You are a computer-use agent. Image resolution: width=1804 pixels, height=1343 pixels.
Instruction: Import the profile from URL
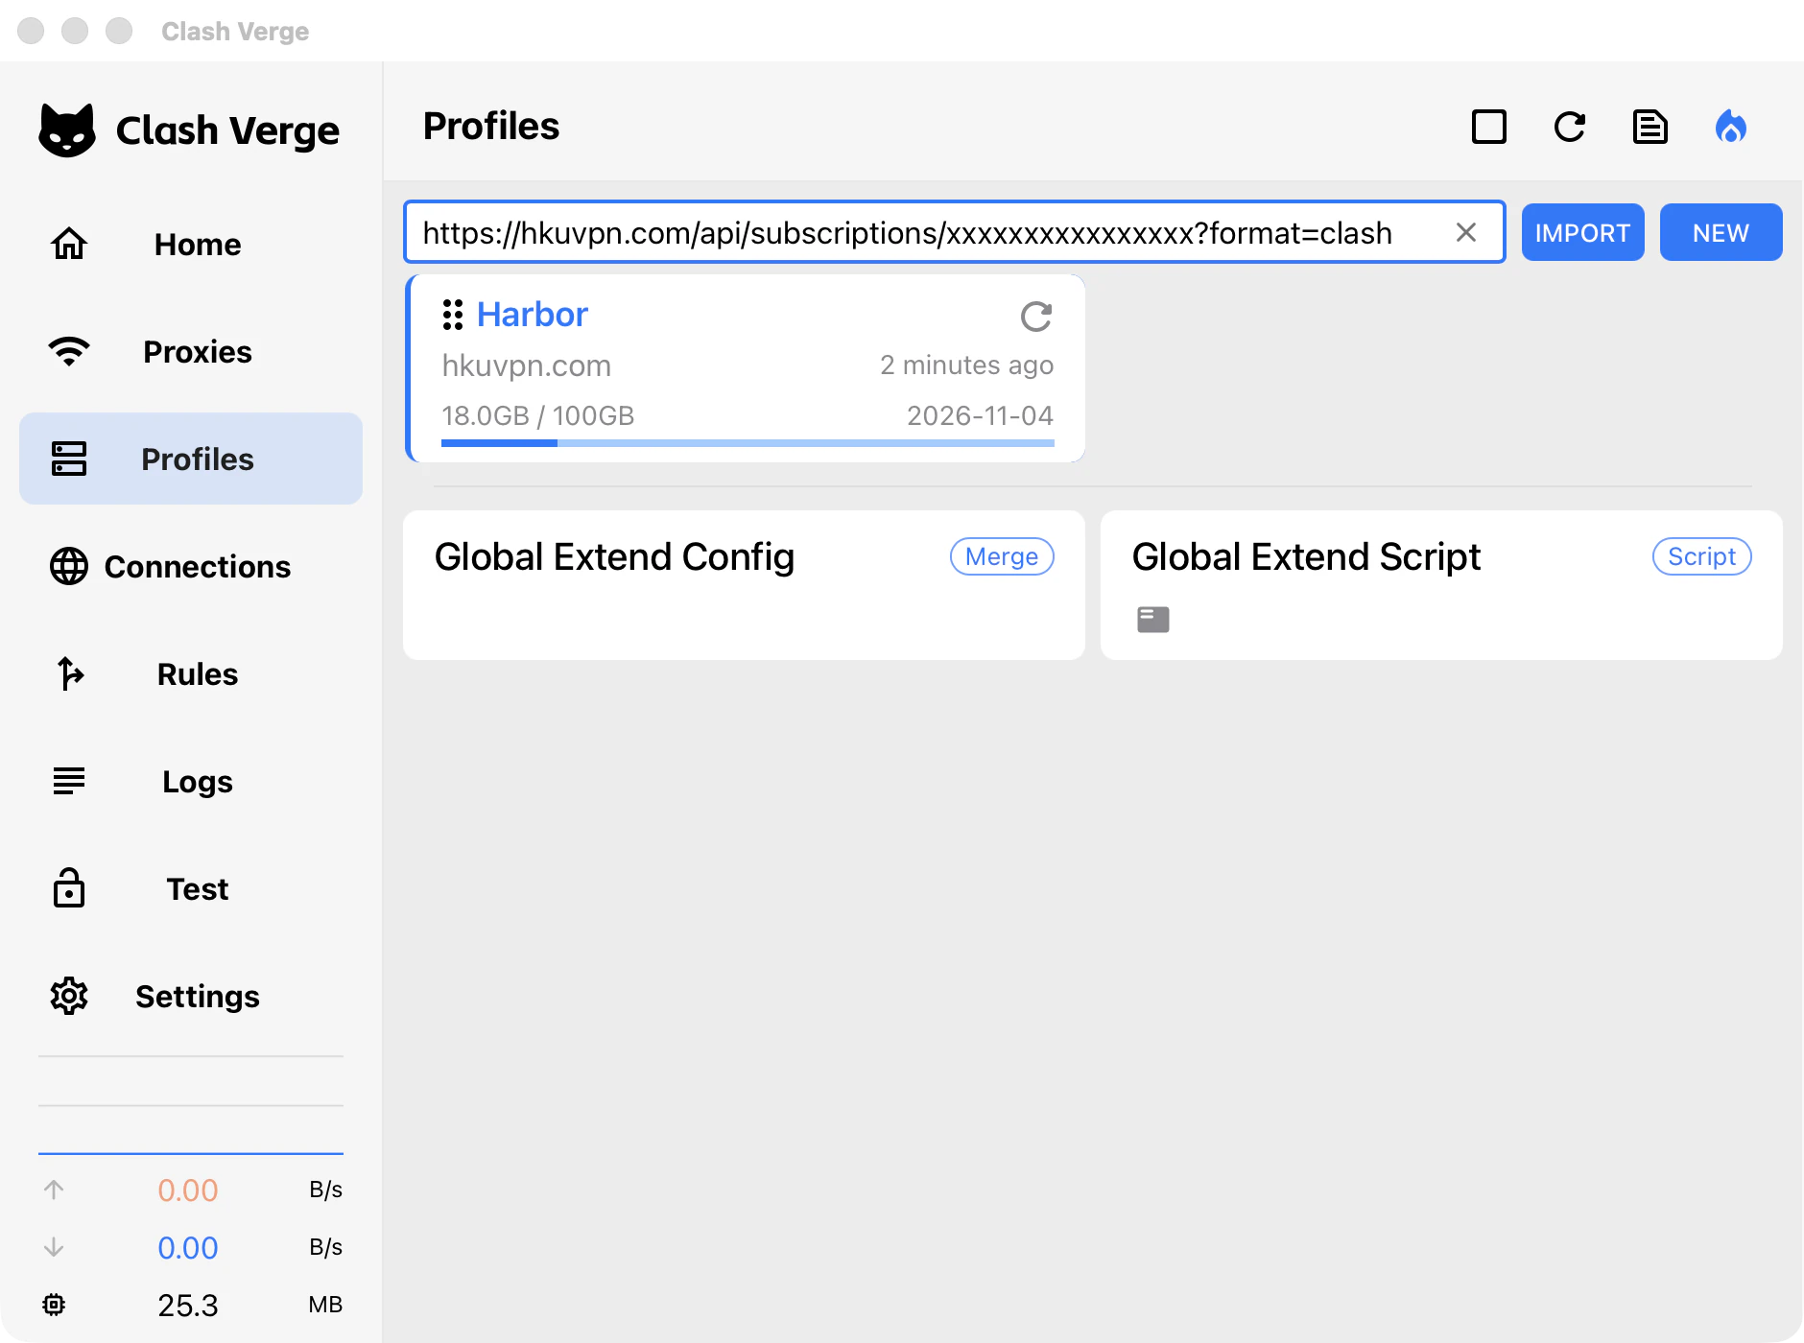(1583, 232)
